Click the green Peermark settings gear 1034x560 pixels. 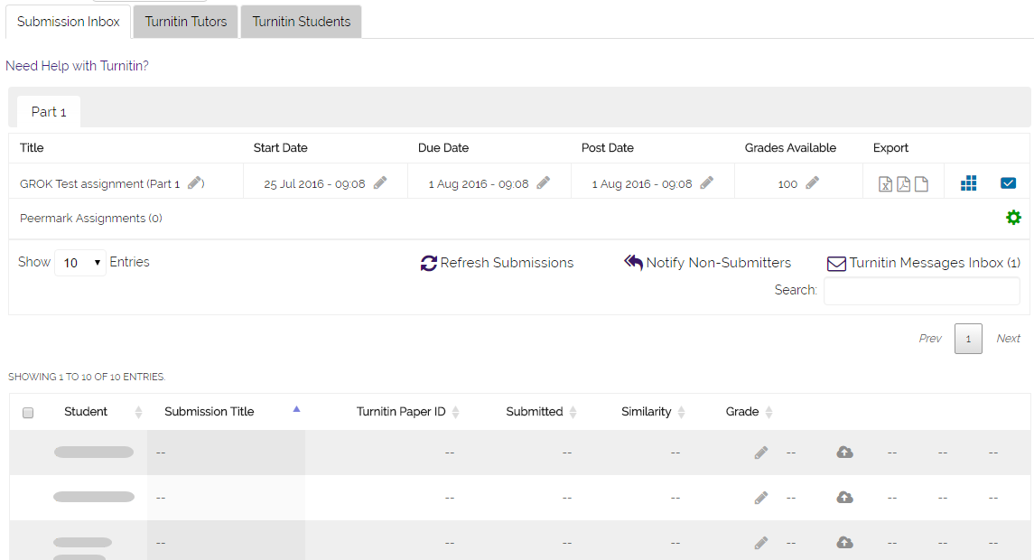[1013, 218]
